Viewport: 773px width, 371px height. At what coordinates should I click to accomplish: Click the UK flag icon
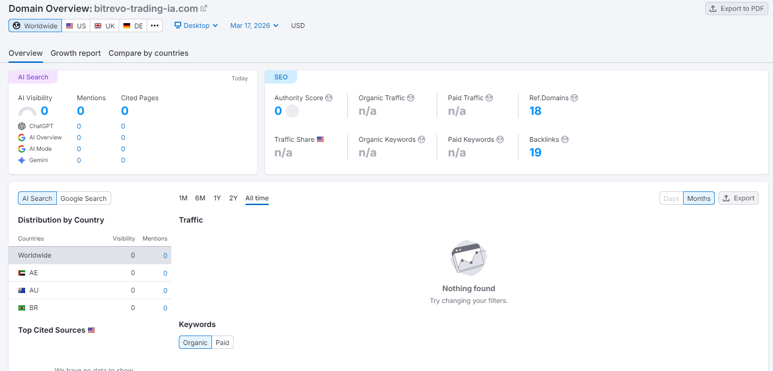(98, 26)
